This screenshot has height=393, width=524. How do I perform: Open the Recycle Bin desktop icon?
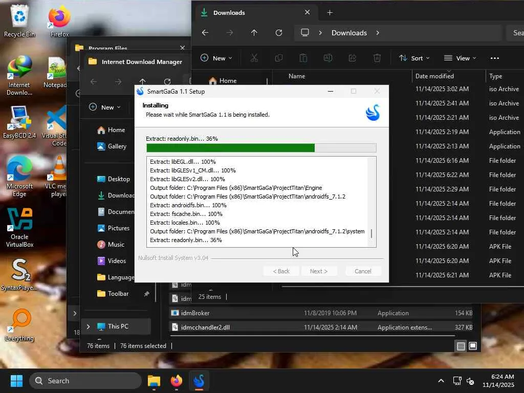point(19,20)
